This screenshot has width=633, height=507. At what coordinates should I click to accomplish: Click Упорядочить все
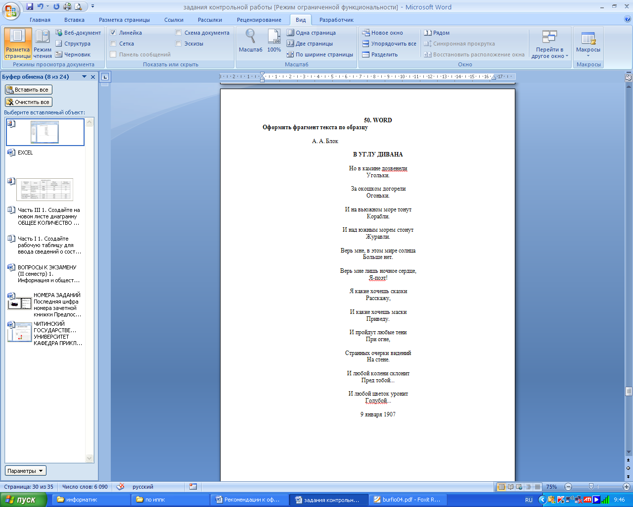(x=389, y=44)
